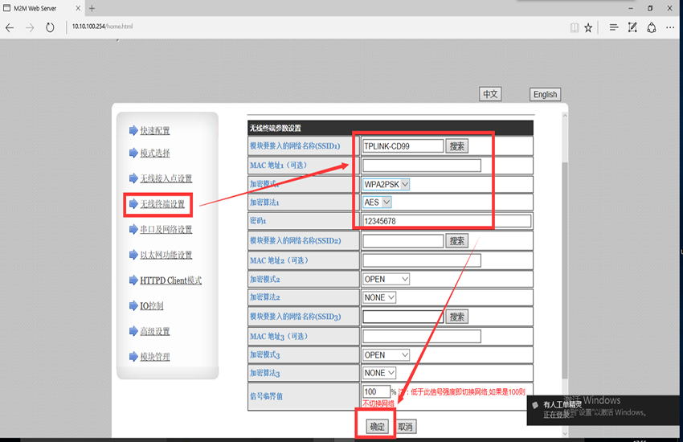Go to 串口及网络设置 in the sidebar
The height and width of the screenshot is (442, 683).
(x=166, y=230)
